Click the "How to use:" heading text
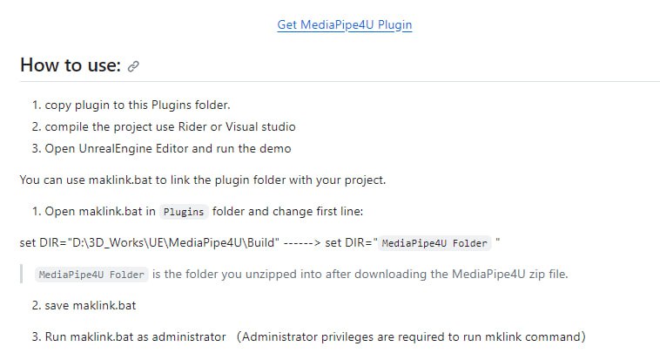 click(71, 65)
